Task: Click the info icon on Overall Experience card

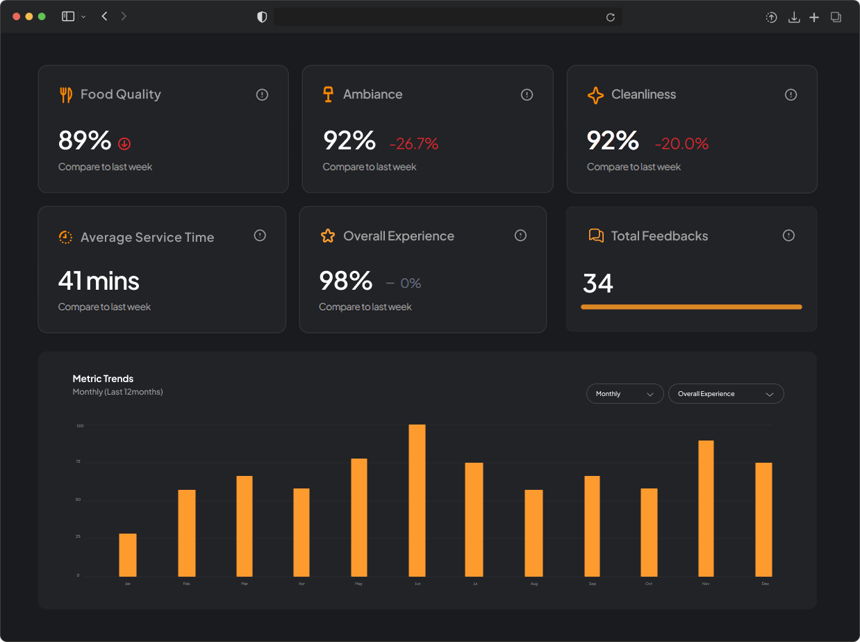Action: pyautogui.click(x=520, y=236)
